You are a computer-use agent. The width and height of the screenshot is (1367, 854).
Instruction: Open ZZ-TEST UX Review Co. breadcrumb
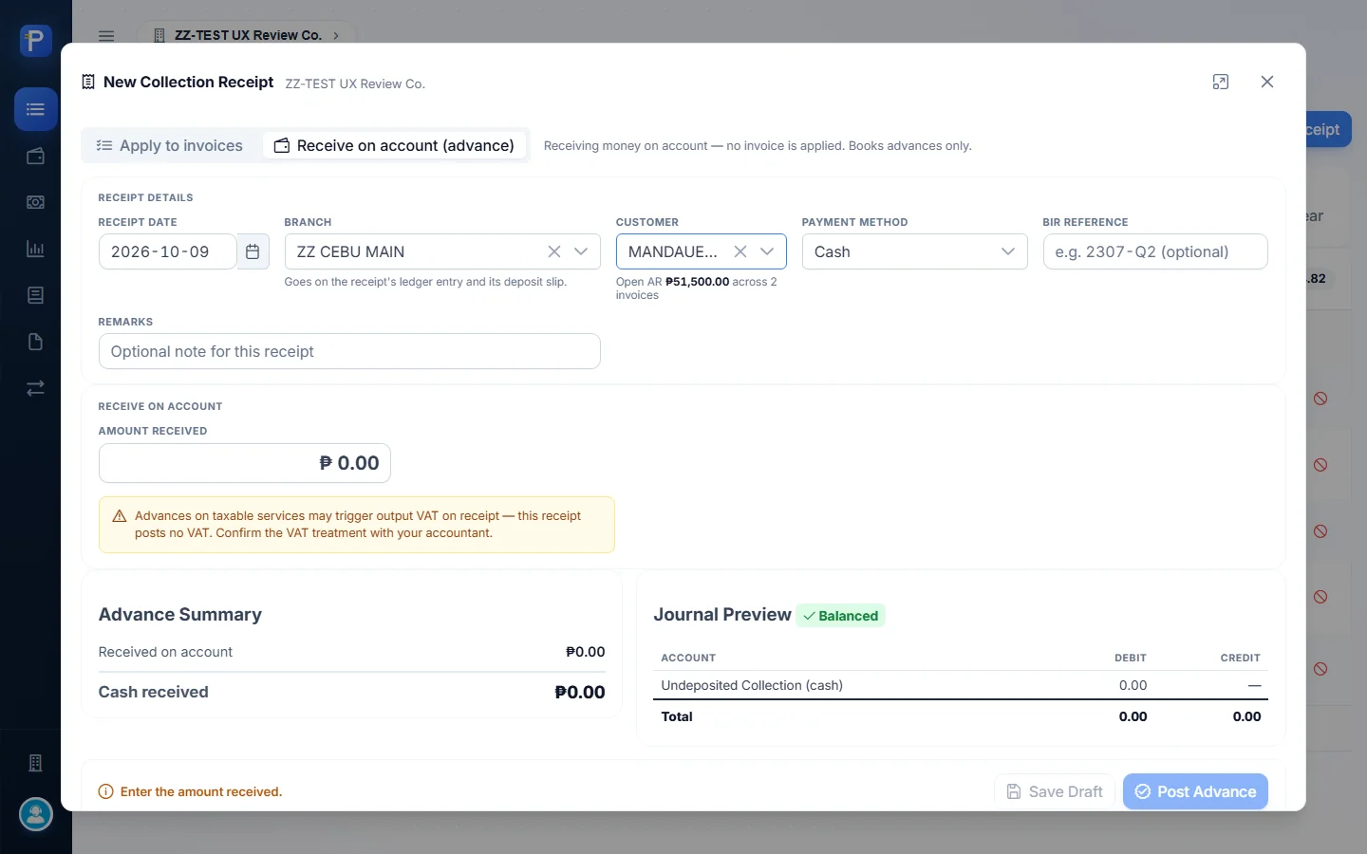pyautogui.click(x=247, y=35)
